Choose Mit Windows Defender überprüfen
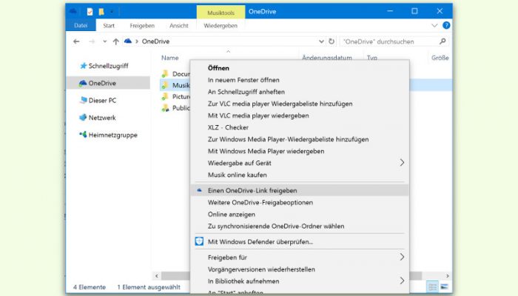518x296 pixels. click(300, 242)
